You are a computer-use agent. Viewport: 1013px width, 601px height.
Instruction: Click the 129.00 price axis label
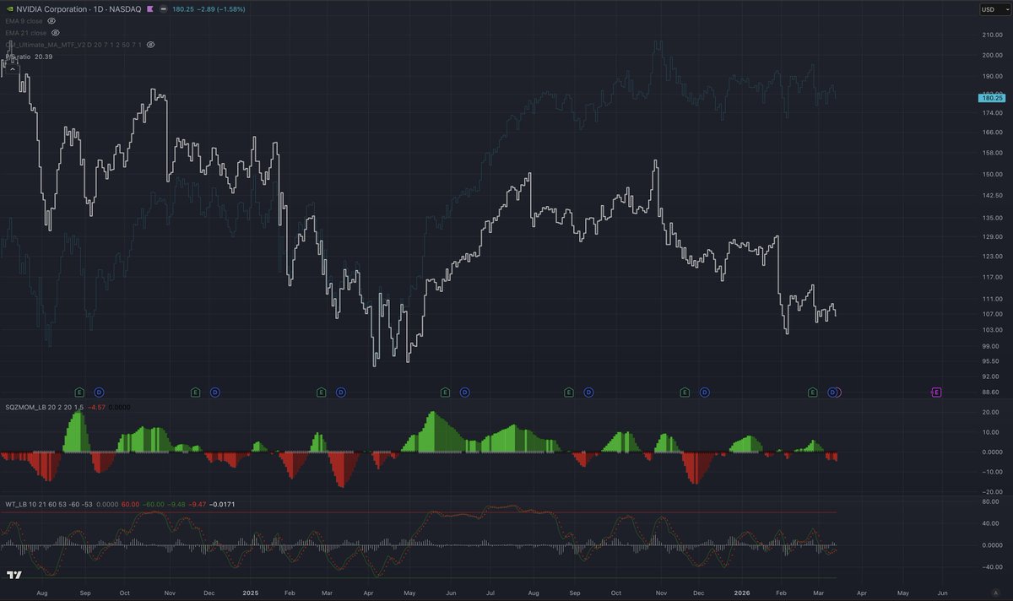(991, 236)
